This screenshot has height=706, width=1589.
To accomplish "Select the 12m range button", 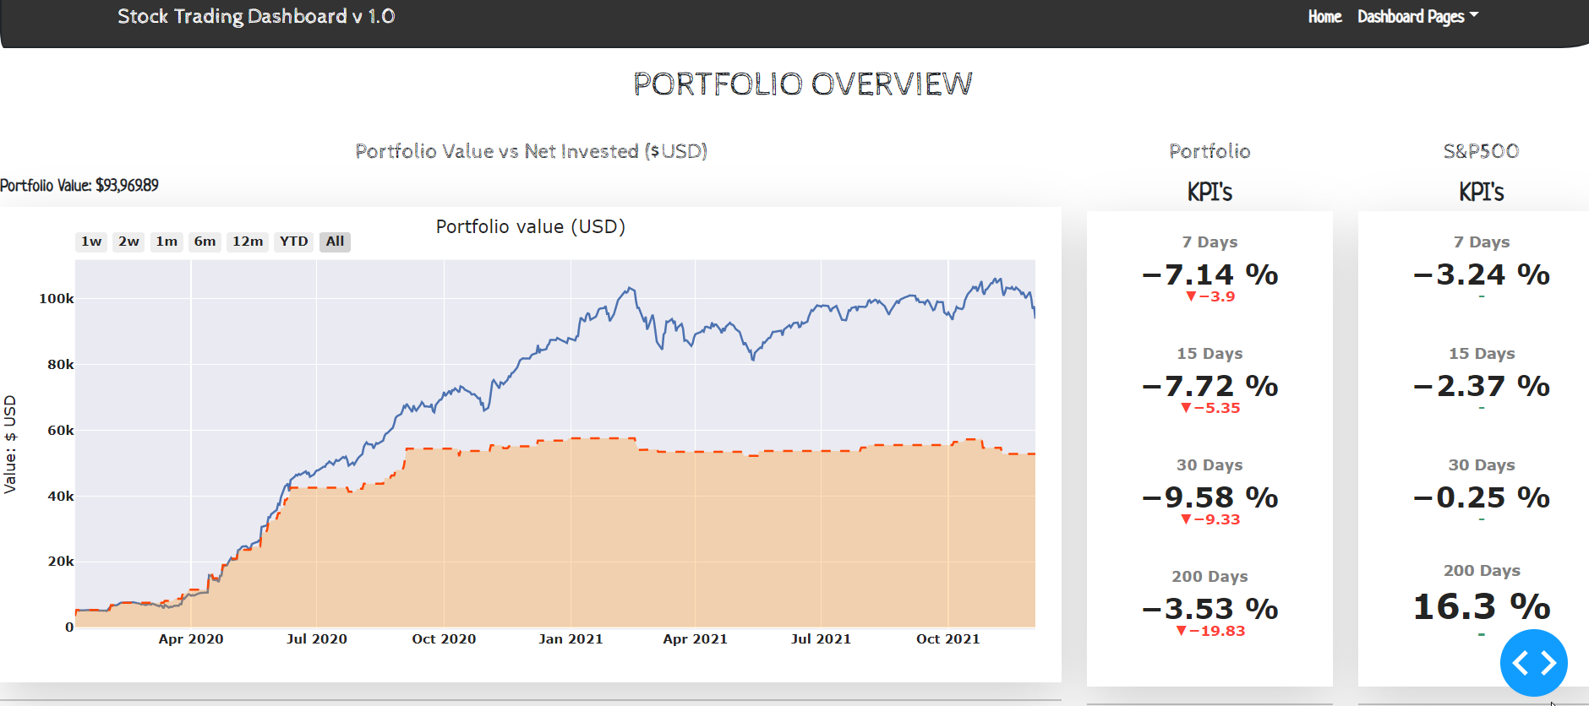I will [247, 242].
